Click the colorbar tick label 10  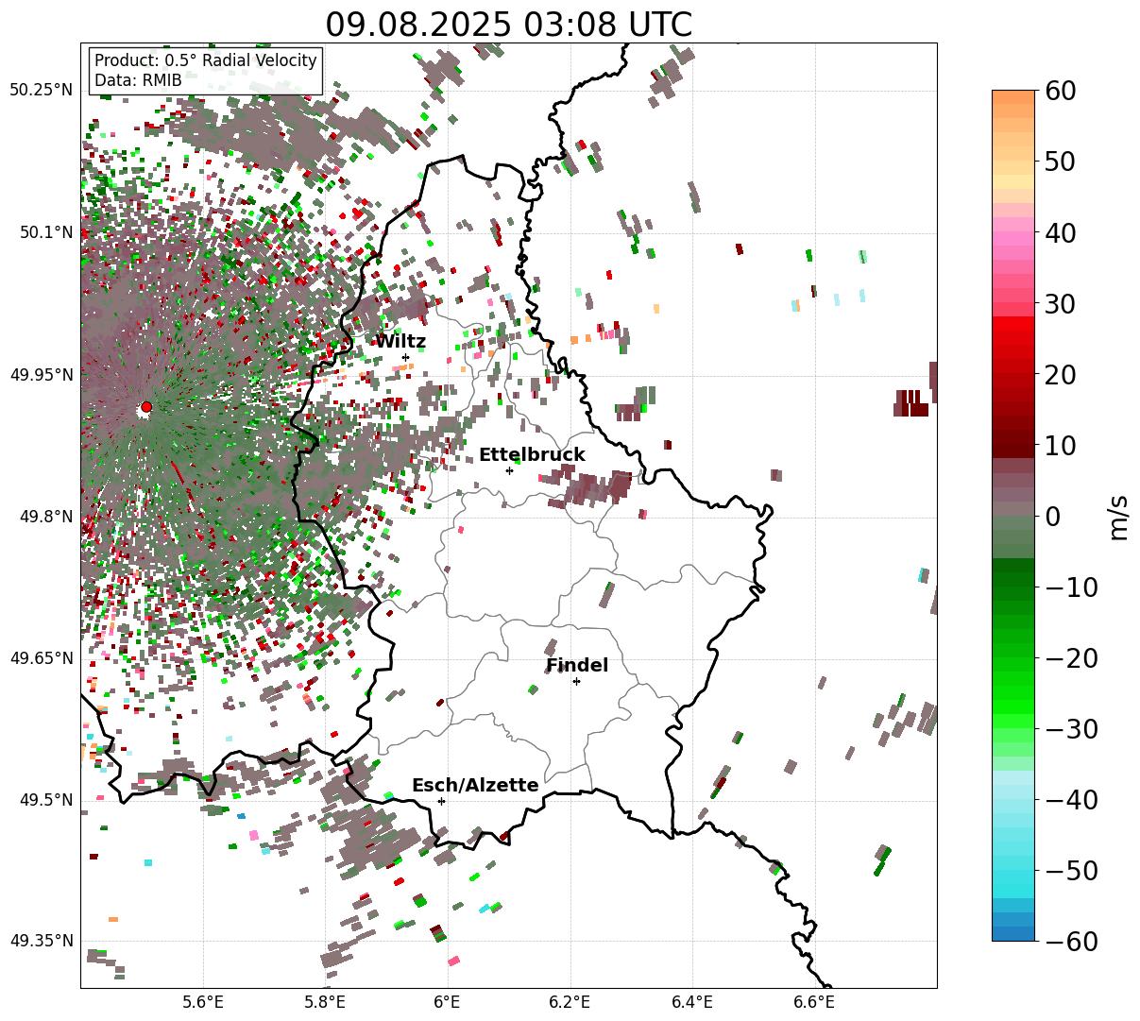(1060, 445)
